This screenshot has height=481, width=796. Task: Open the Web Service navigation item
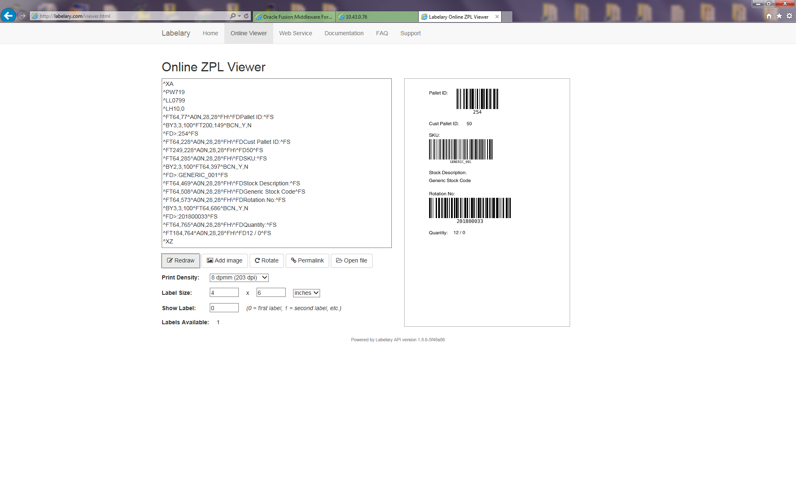click(x=296, y=33)
